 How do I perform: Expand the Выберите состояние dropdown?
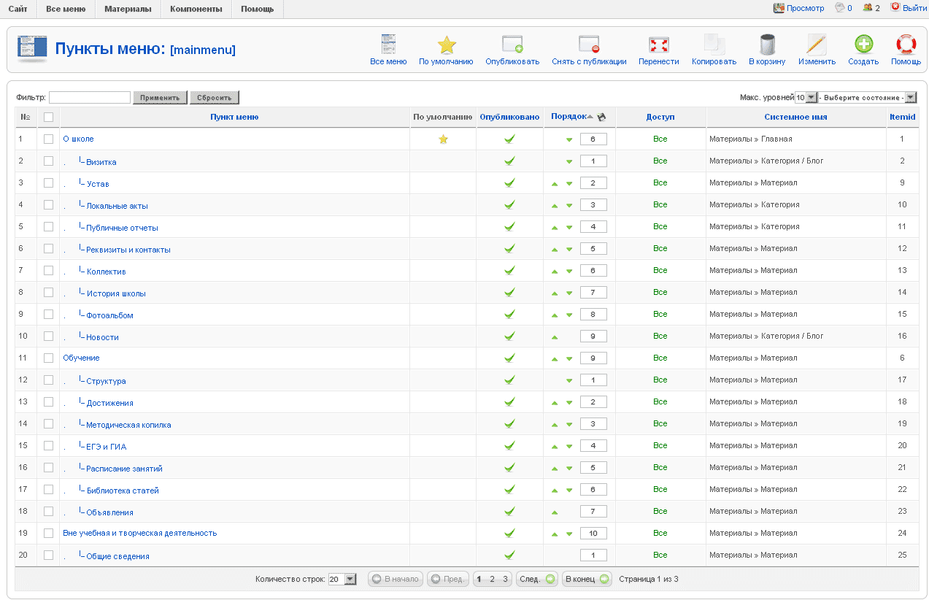click(867, 98)
